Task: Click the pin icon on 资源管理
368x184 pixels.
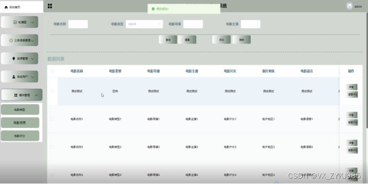Action: point(14,58)
